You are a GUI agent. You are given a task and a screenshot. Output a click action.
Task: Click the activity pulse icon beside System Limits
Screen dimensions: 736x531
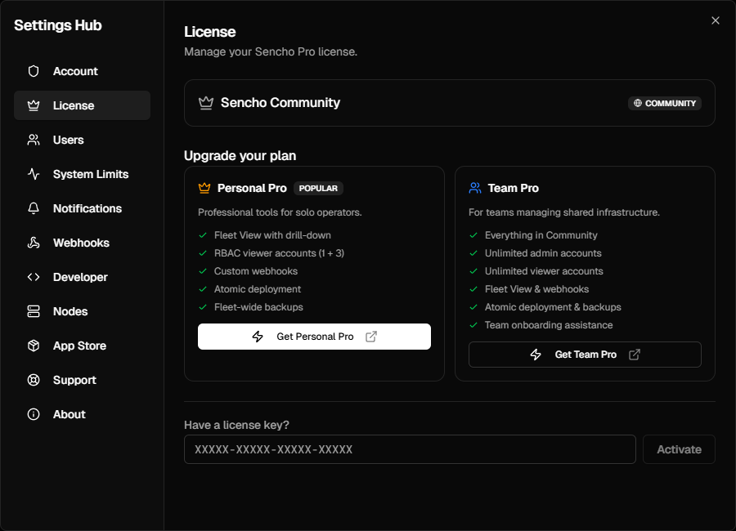coord(34,173)
